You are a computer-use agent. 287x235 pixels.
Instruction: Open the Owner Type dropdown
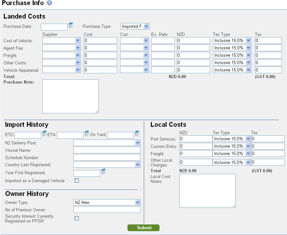pos(107,202)
